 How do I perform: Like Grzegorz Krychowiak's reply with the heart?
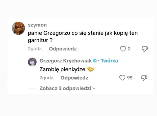[122, 78]
